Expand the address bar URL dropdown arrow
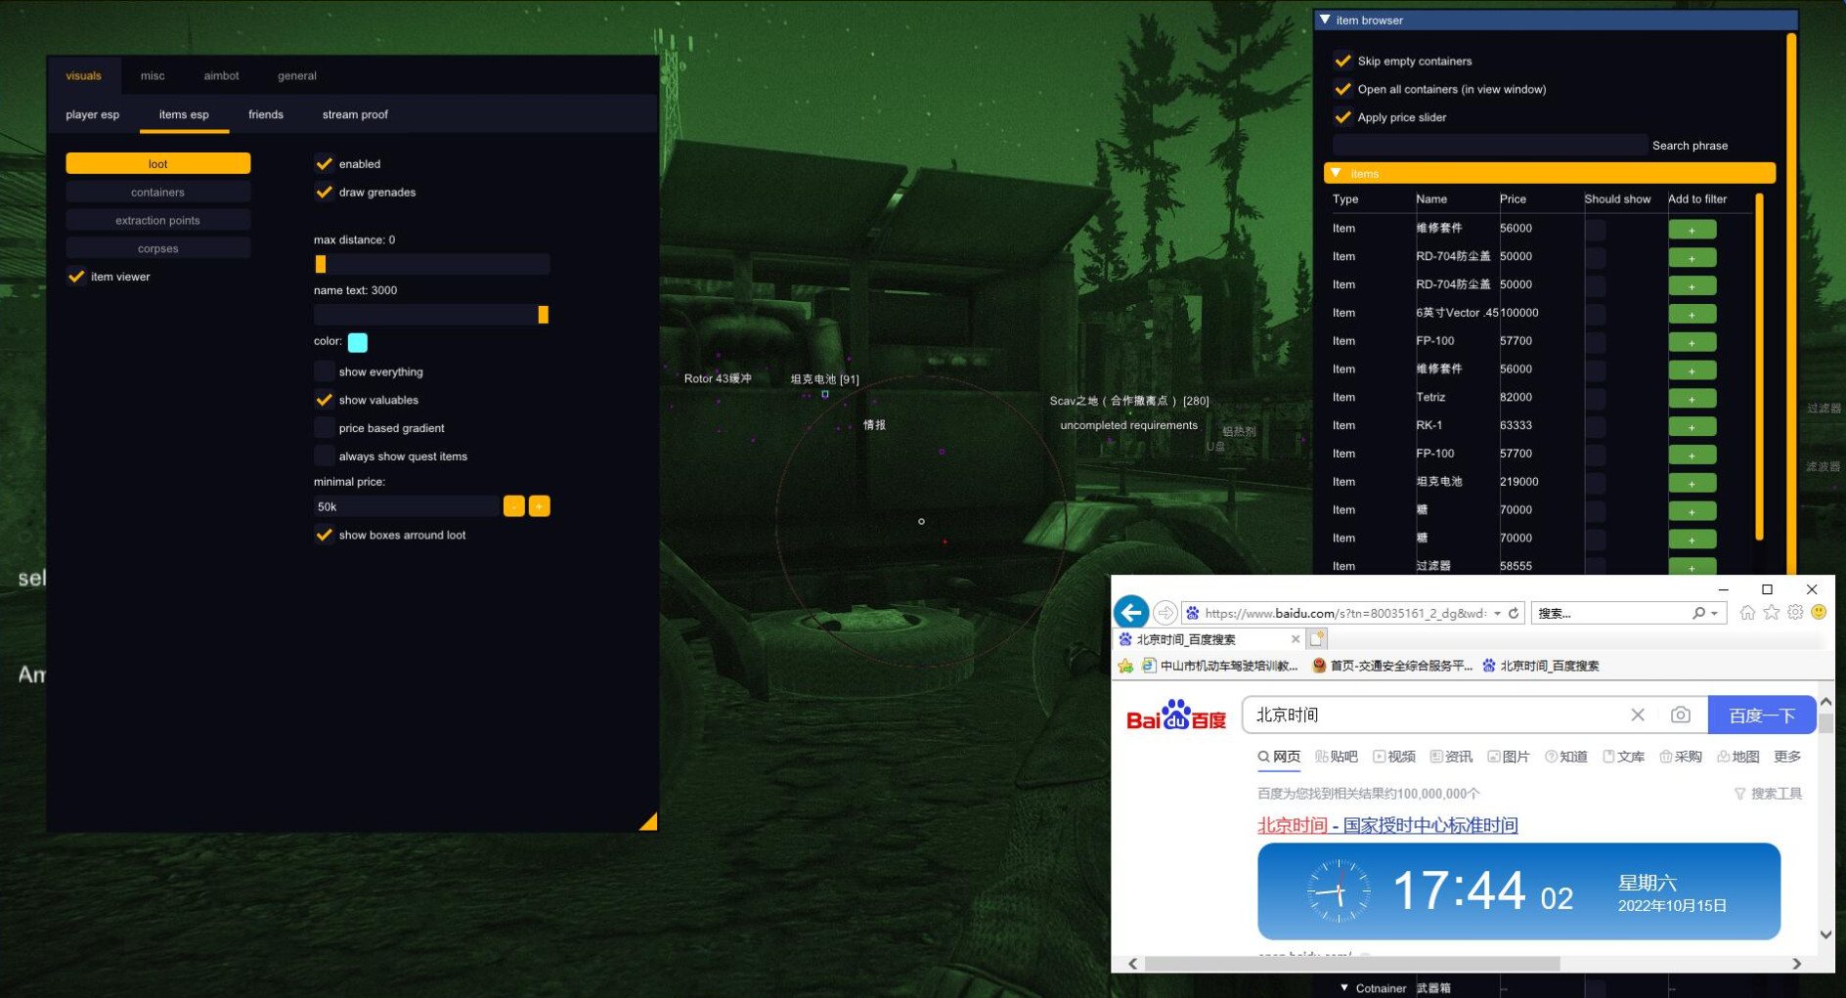1846x998 pixels. (x=1497, y=614)
